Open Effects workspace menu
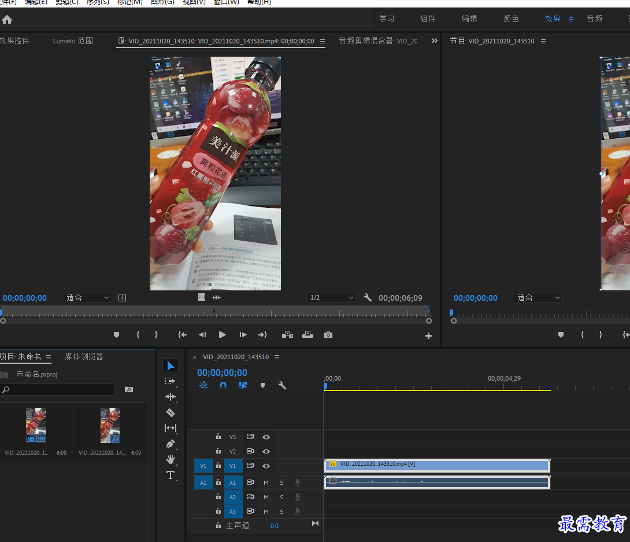 [571, 19]
